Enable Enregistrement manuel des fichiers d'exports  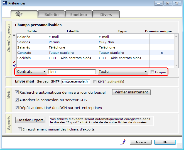point(20,129)
